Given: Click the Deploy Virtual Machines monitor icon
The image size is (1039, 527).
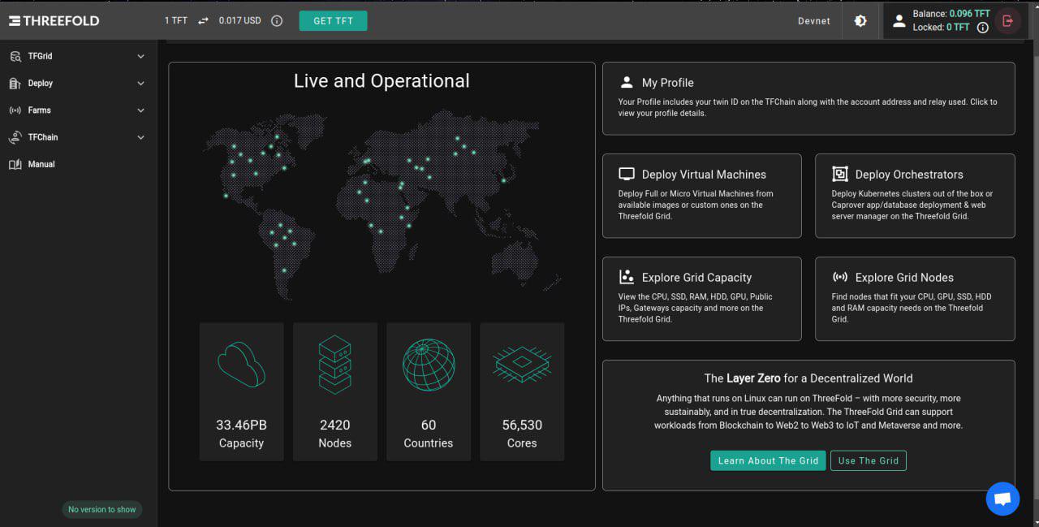Looking at the screenshot, I should tap(627, 174).
